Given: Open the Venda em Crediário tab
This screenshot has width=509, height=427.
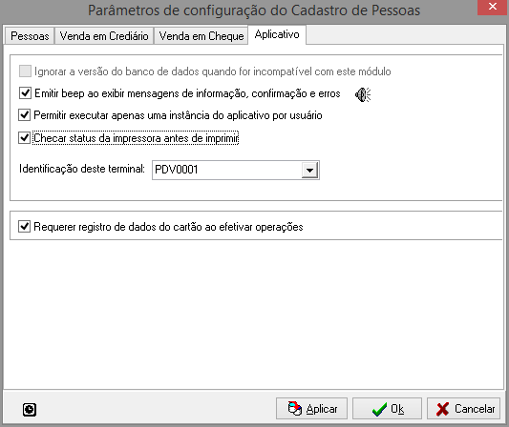Looking at the screenshot, I should [x=104, y=35].
